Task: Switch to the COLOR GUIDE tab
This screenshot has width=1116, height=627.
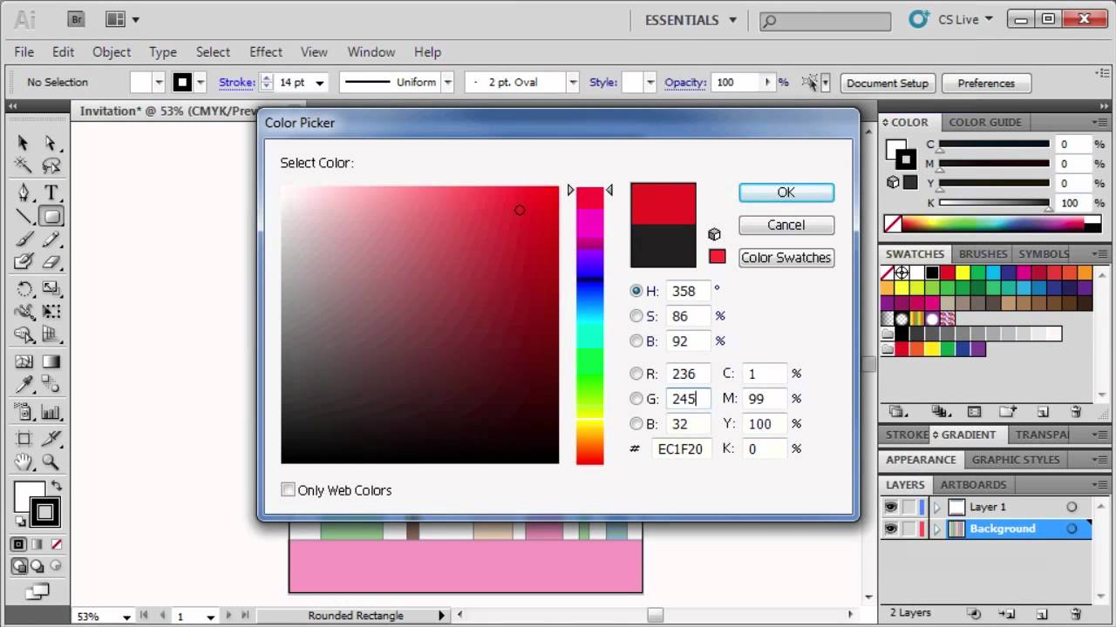Action: pos(985,123)
